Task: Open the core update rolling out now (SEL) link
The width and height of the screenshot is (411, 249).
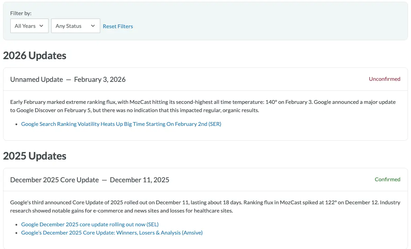Action: coord(90,224)
